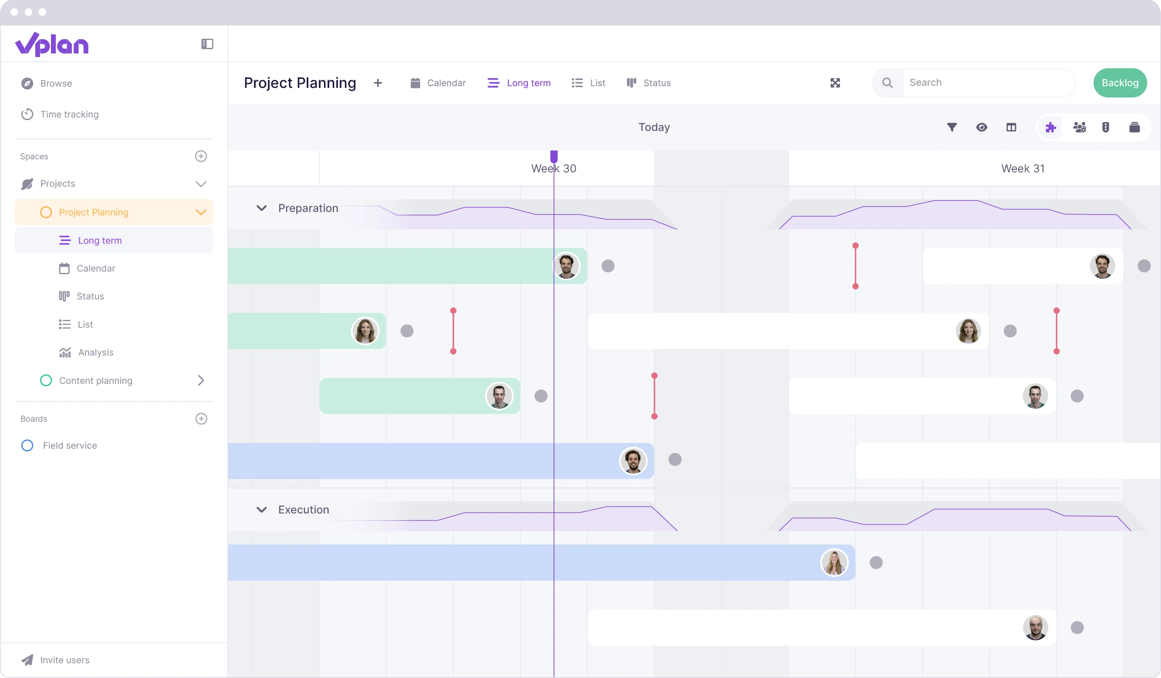Click the traffic-light status icon on the toolbar
1161x678 pixels.
(x=1106, y=127)
